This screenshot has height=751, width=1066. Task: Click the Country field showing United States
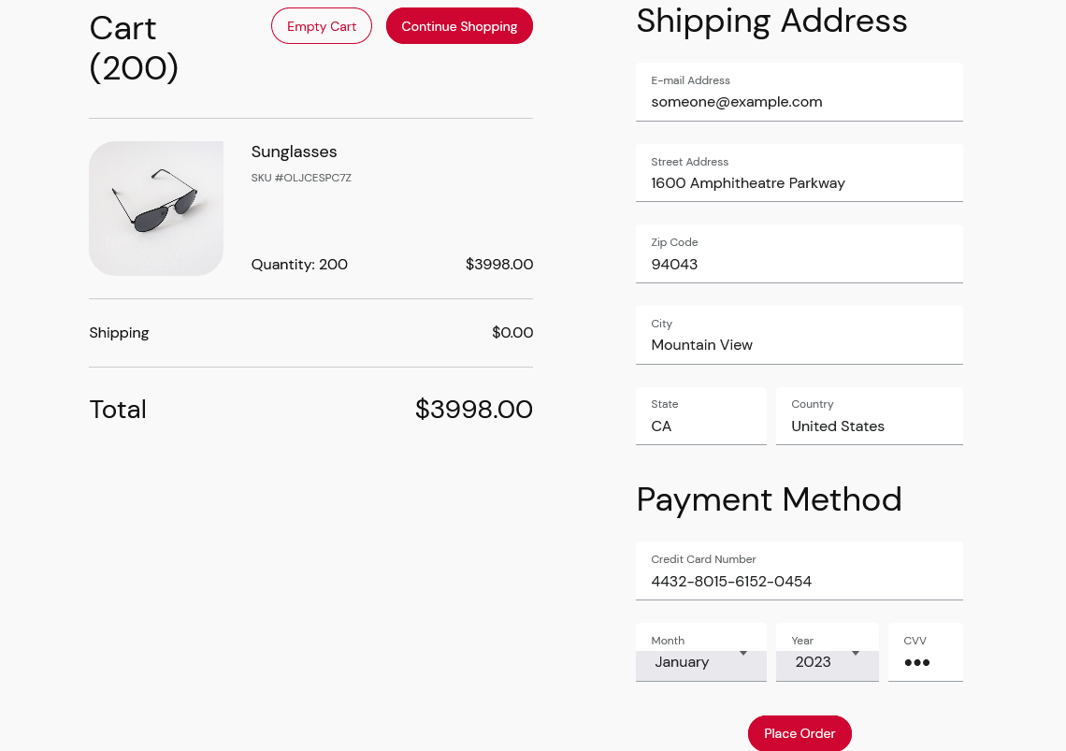tap(869, 426)
